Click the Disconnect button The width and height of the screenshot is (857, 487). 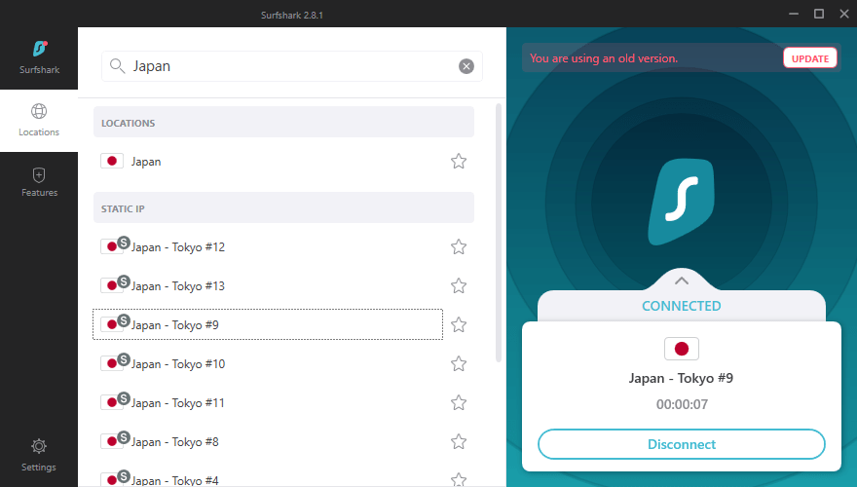coord(681,444)
